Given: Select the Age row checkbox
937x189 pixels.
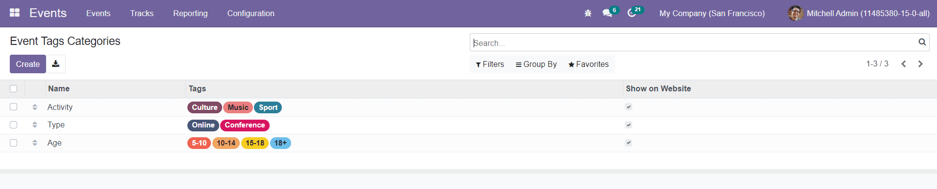Looking at the screenshot, I should coord(14,143).
